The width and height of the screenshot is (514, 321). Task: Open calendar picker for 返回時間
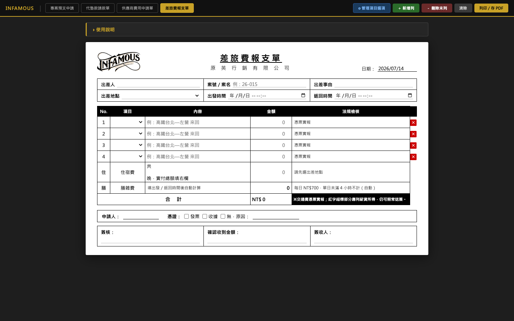410,95
